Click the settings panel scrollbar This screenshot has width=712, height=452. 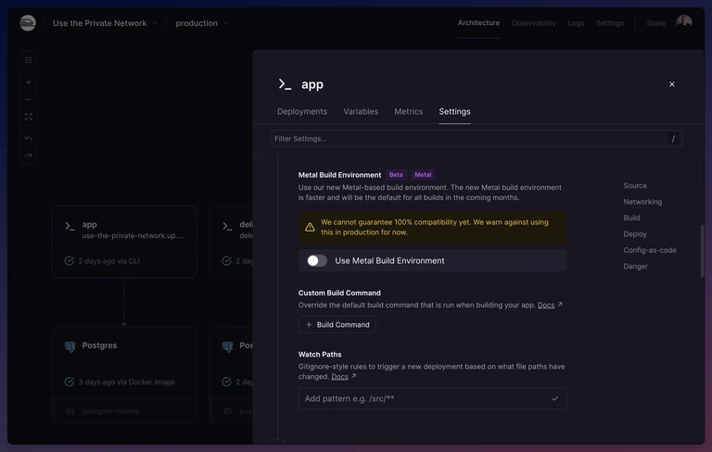click(702, 250)
